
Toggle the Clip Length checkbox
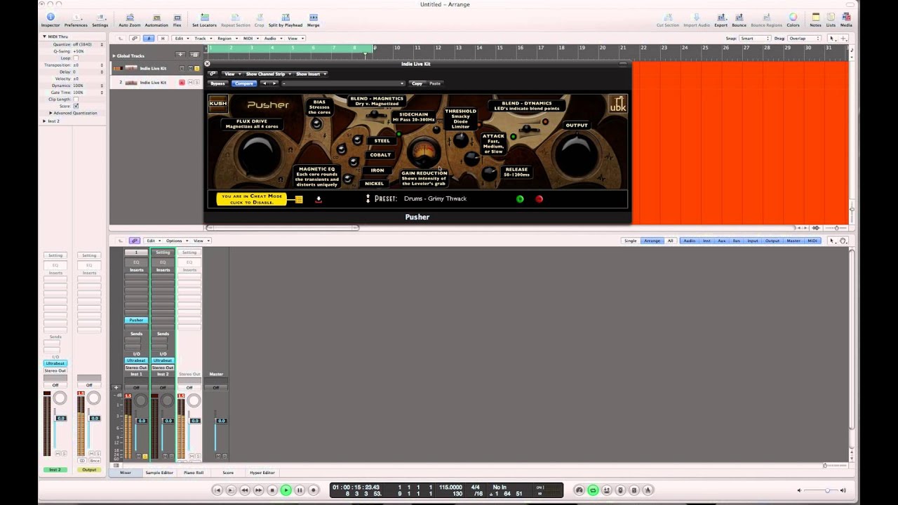coord(76,100)
